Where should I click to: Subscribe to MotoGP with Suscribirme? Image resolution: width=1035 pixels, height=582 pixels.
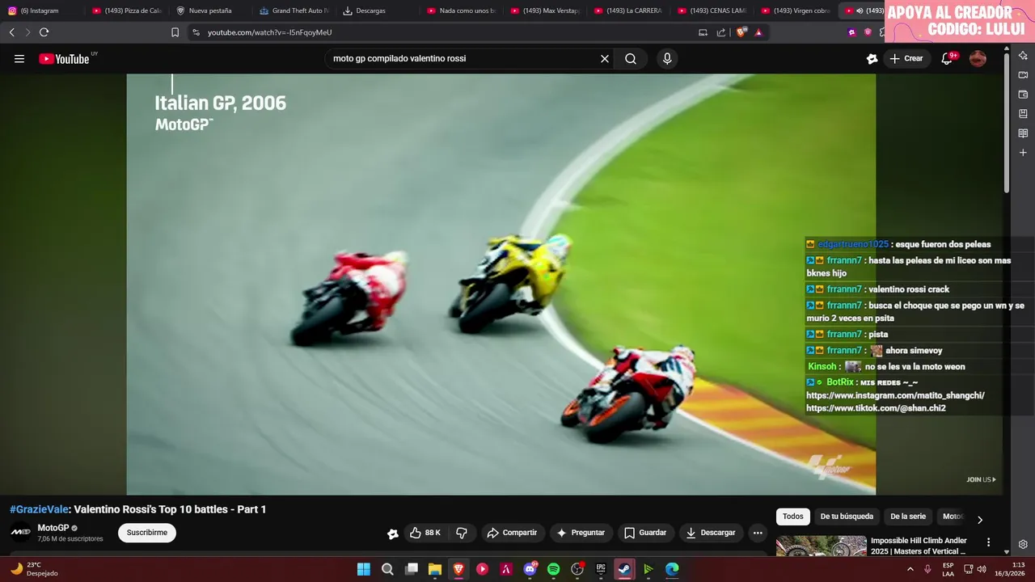click(x=147, y=533)
